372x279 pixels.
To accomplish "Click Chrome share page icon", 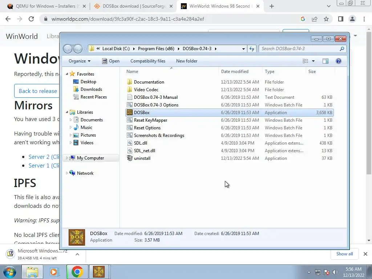I will (315, 19).
